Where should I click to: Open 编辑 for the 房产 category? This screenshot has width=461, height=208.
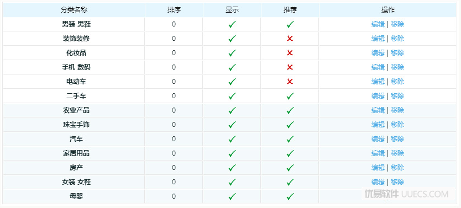[378, 168]
